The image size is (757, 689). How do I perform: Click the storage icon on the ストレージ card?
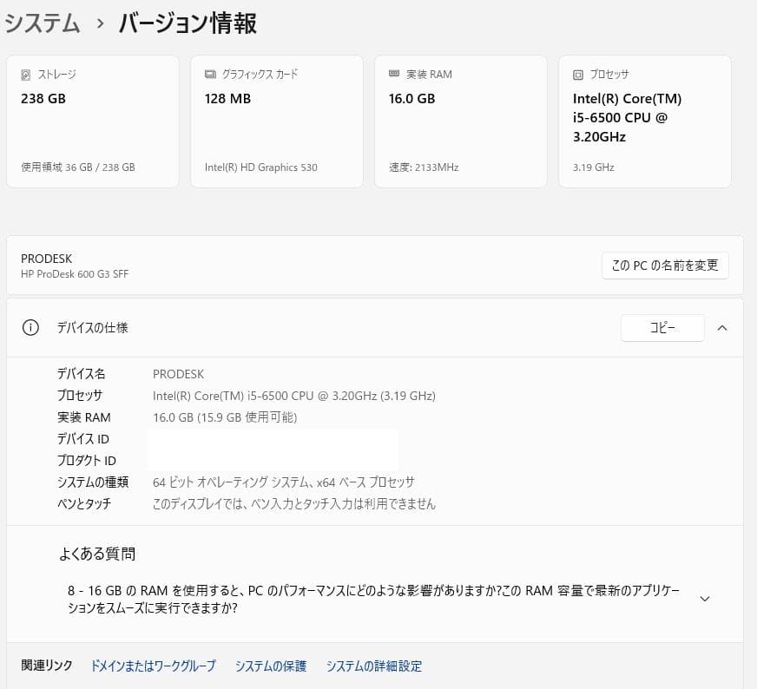tap(25, 75)
